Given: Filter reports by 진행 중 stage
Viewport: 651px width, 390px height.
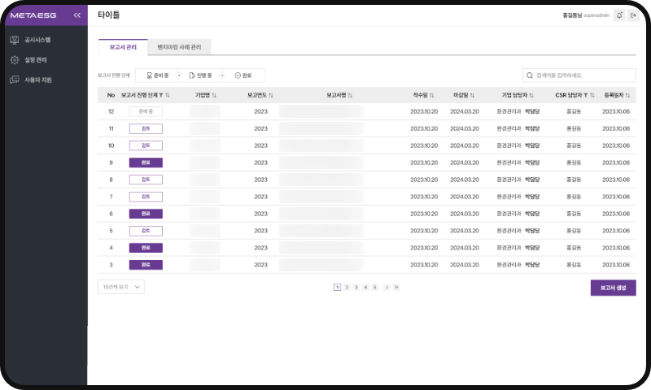Looking at the screenshot, I should 200,75.
